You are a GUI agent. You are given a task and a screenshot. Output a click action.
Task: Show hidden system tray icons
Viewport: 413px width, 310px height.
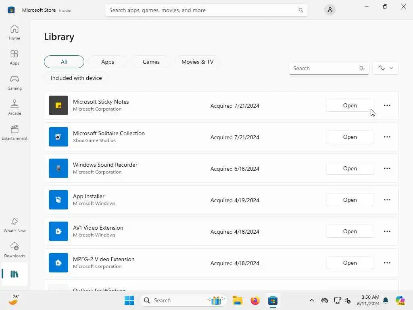point(312,300)
